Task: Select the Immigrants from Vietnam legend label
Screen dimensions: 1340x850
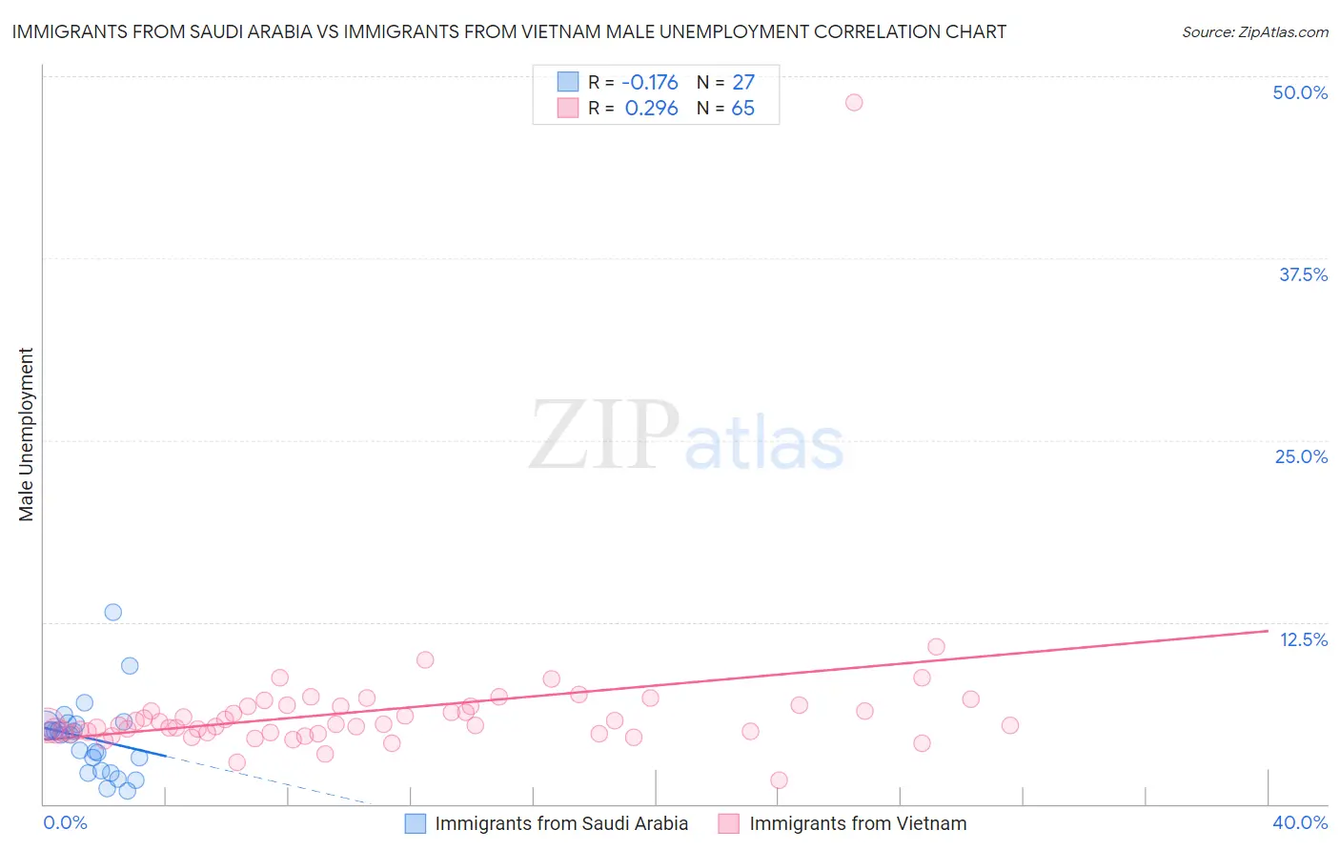Action: (858, 823)
